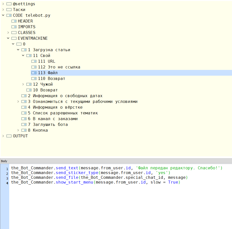
Task: Click the Таски node icon
Action: [x=9, y=10]
